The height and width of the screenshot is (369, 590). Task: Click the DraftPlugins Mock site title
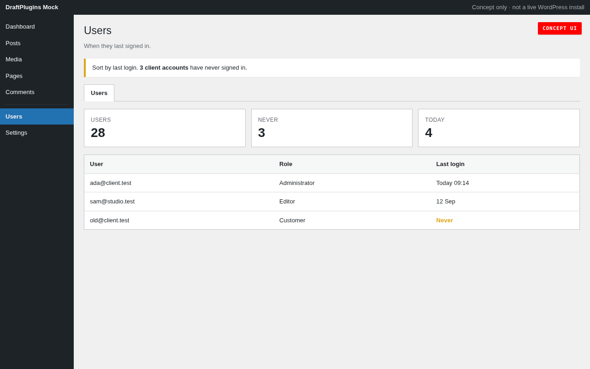(32, 7)
